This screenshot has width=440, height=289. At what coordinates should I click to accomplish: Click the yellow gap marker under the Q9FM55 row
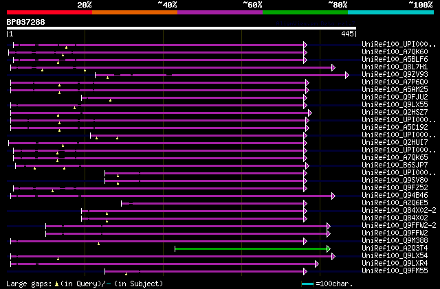126,274
